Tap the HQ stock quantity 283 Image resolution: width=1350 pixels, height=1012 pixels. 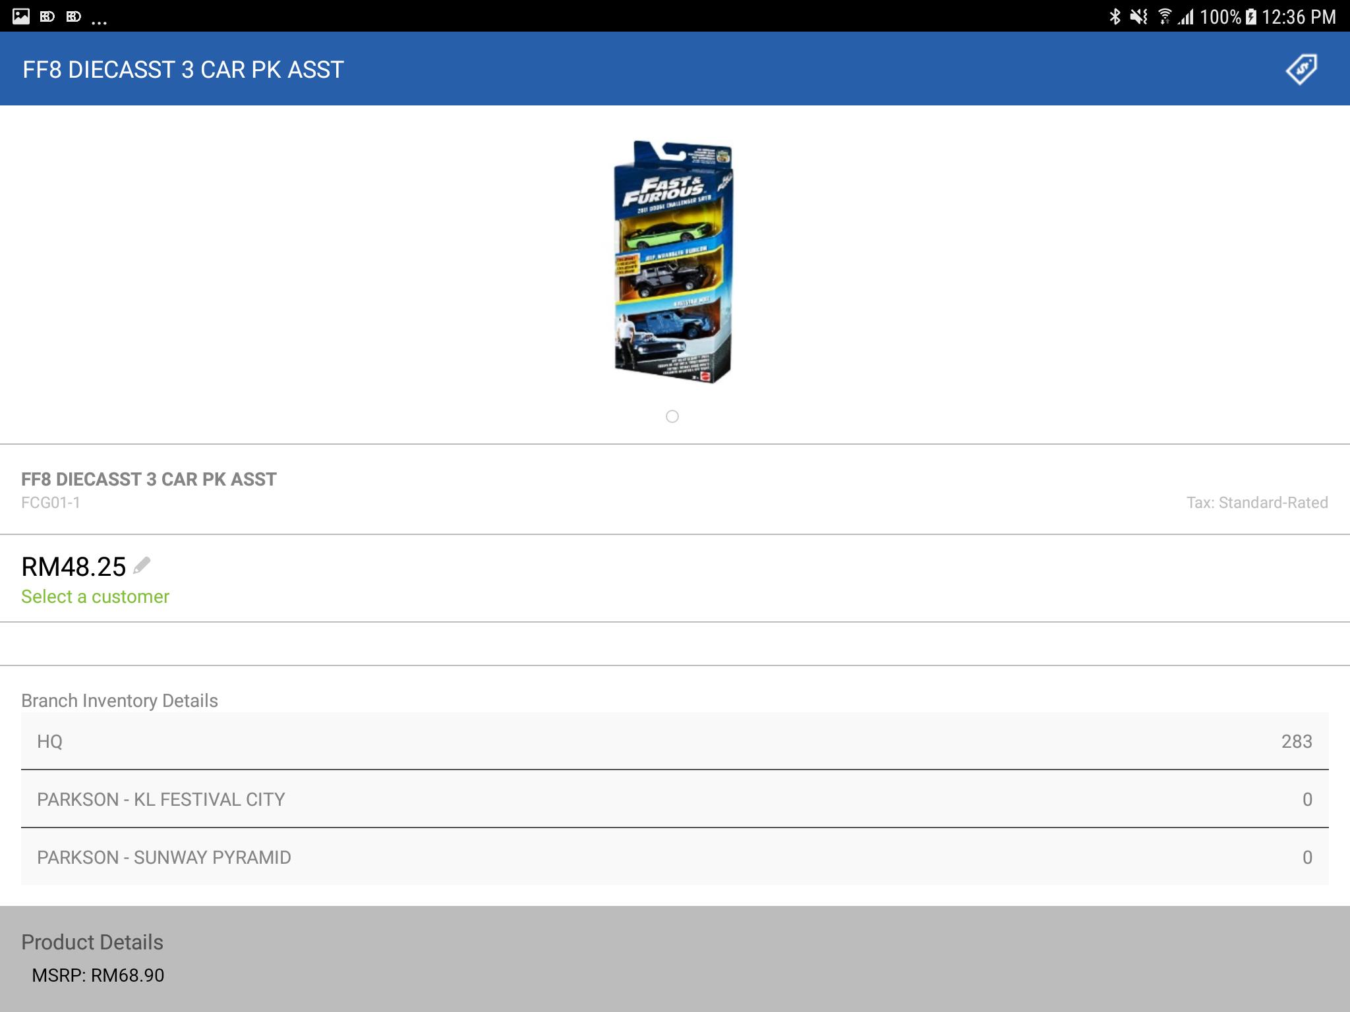click(x=1297, y=741)
